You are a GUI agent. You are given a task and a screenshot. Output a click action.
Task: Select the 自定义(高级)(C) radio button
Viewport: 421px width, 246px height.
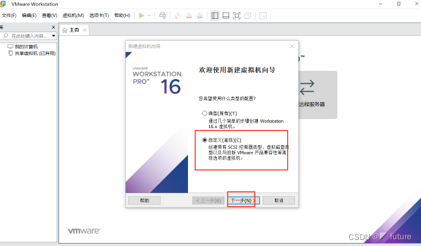click(x=204, y=140)
